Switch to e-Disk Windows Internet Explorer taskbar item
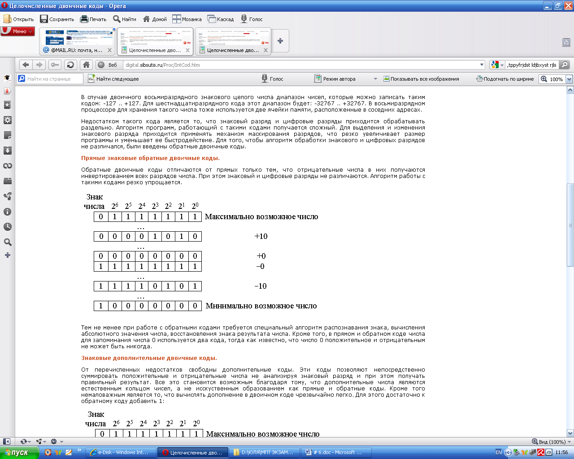574x459 pixels. (121, 452)
